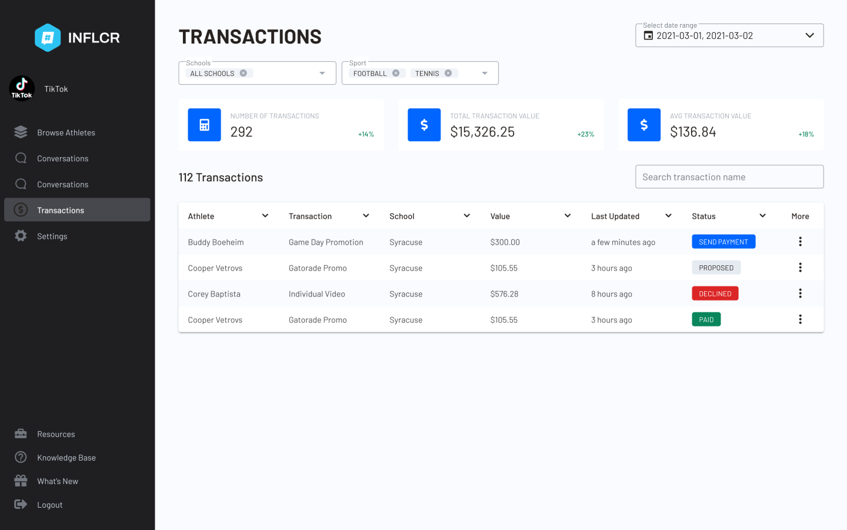Open the School column chevron
The image size is (847, 530).
466,216
